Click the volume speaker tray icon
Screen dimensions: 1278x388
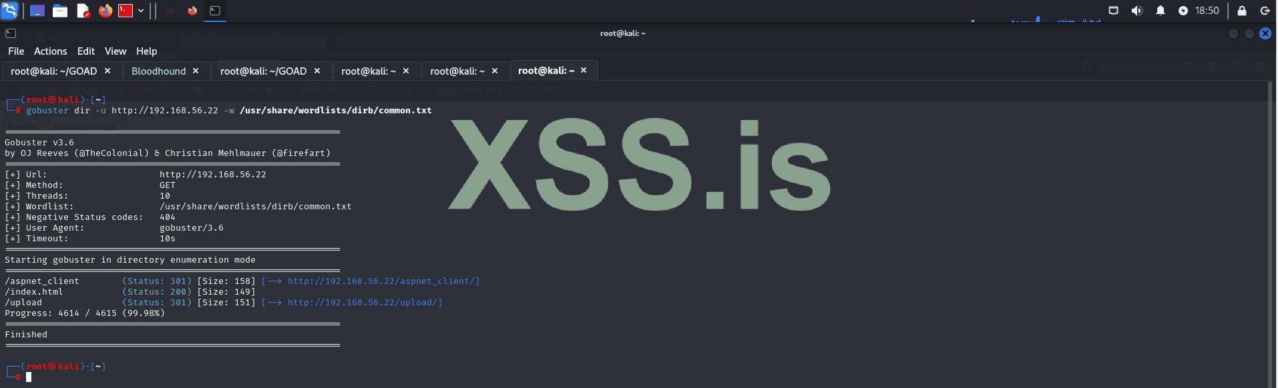[x=1136, y=11]
